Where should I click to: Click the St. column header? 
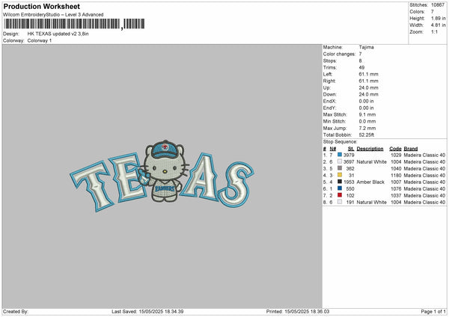click(x=351, y=149)
